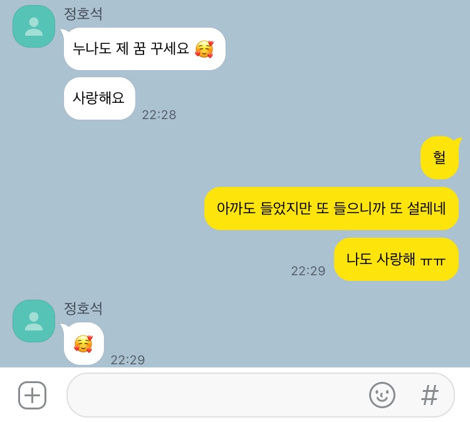
Task: Open the plus attachment menu
Action: (x=33, y=395)
